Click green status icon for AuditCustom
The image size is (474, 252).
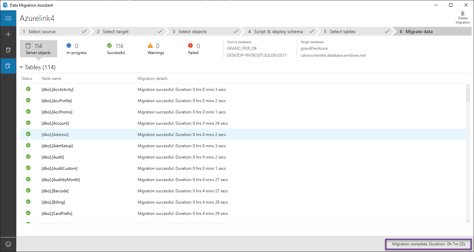point(28,168)
